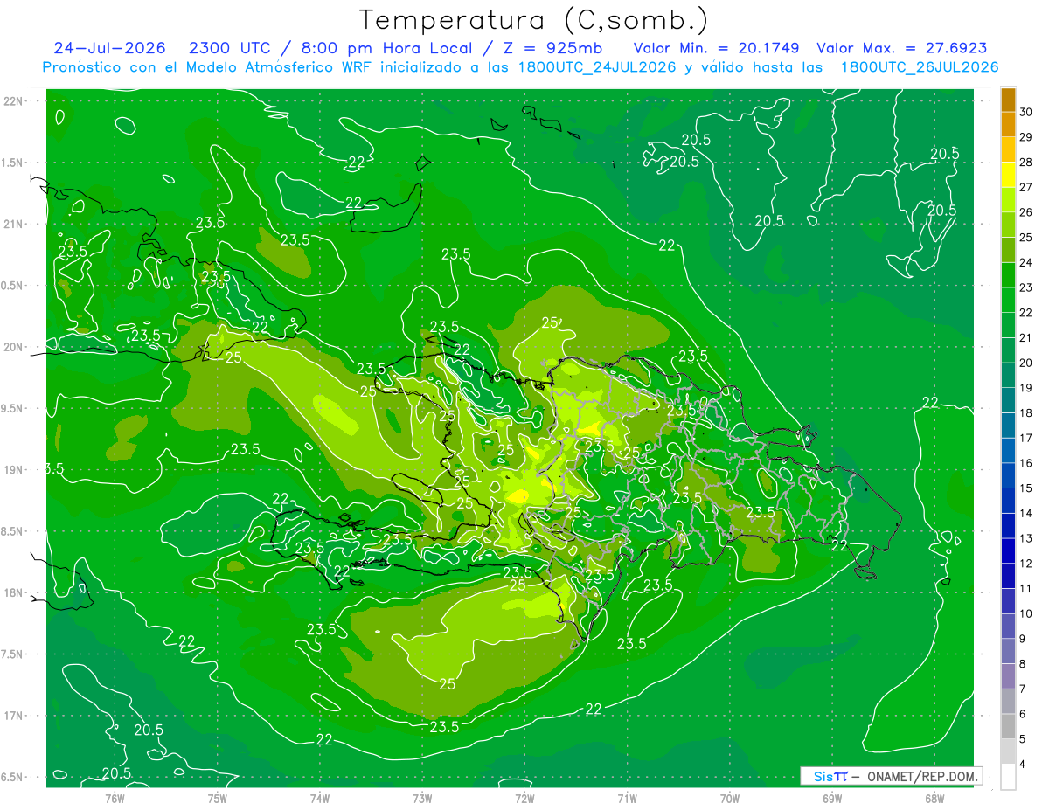1049x810 pixels.
Task: Click the '1800UTC_26JUL2026' valid-until time
Action: tap(919, 67)
